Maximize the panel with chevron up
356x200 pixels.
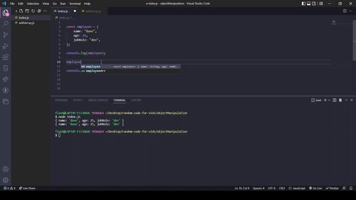click(347, 100)
